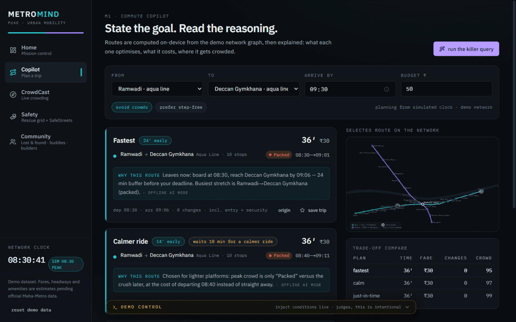Click the "14' early" tag

pos(168,242)
